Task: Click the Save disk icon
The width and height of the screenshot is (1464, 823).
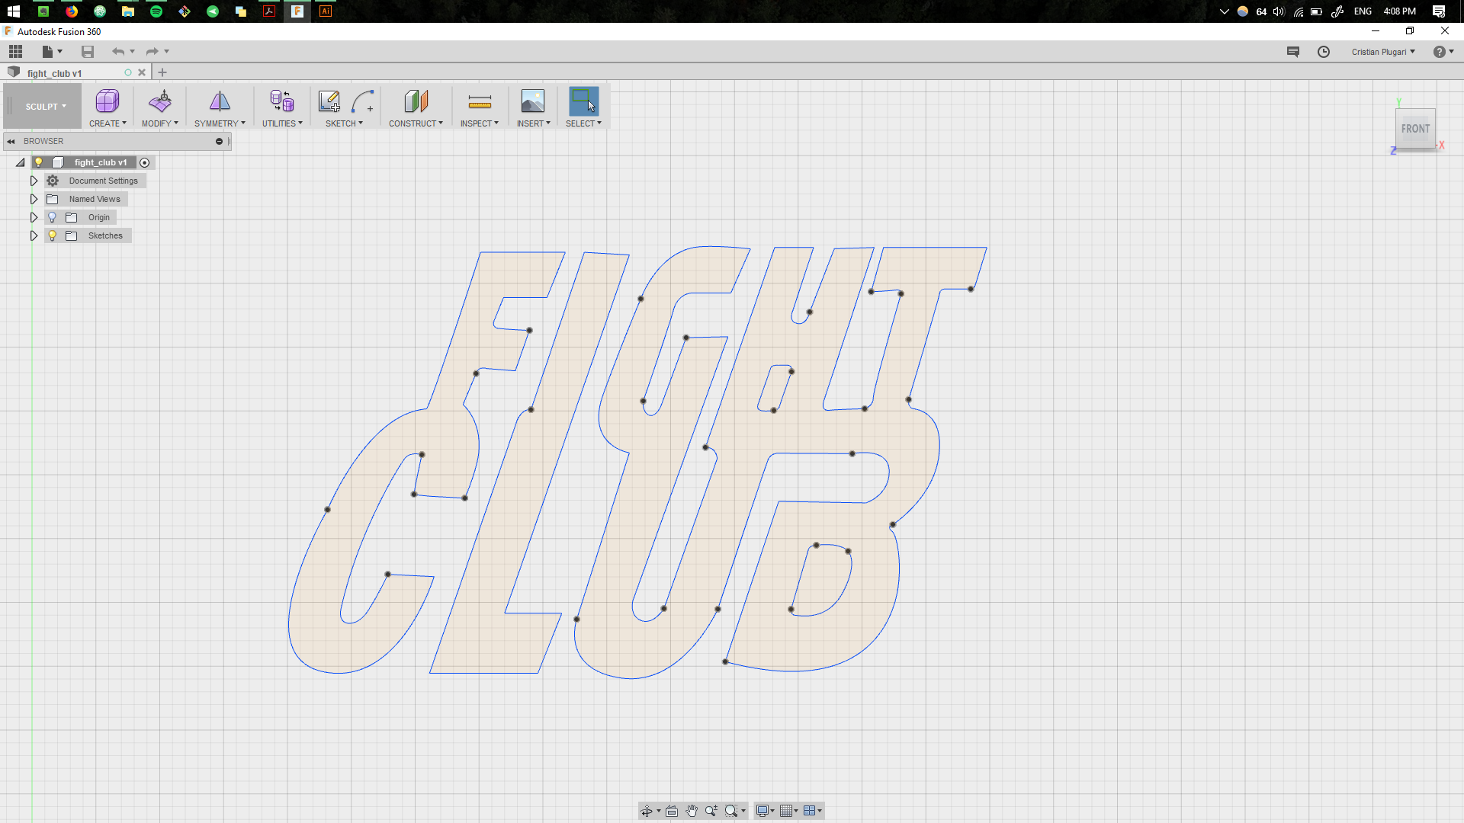Action: [88, 52]
